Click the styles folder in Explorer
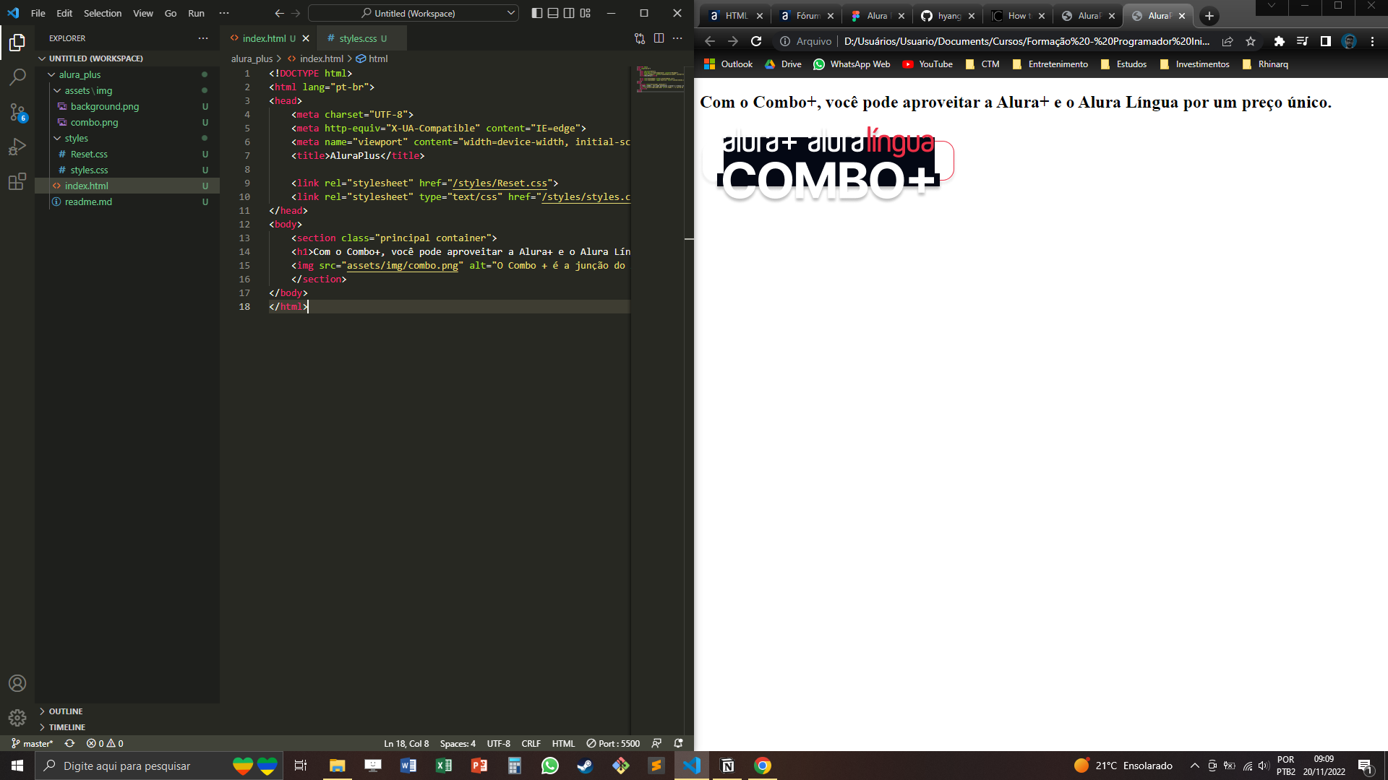Viewport: 1388px width, 780px height. [77, 138]
